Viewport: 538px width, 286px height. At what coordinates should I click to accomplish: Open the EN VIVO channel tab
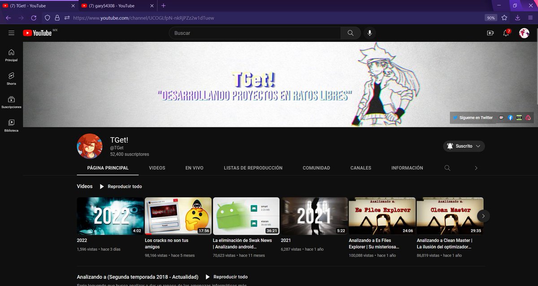tap(195, 168)
